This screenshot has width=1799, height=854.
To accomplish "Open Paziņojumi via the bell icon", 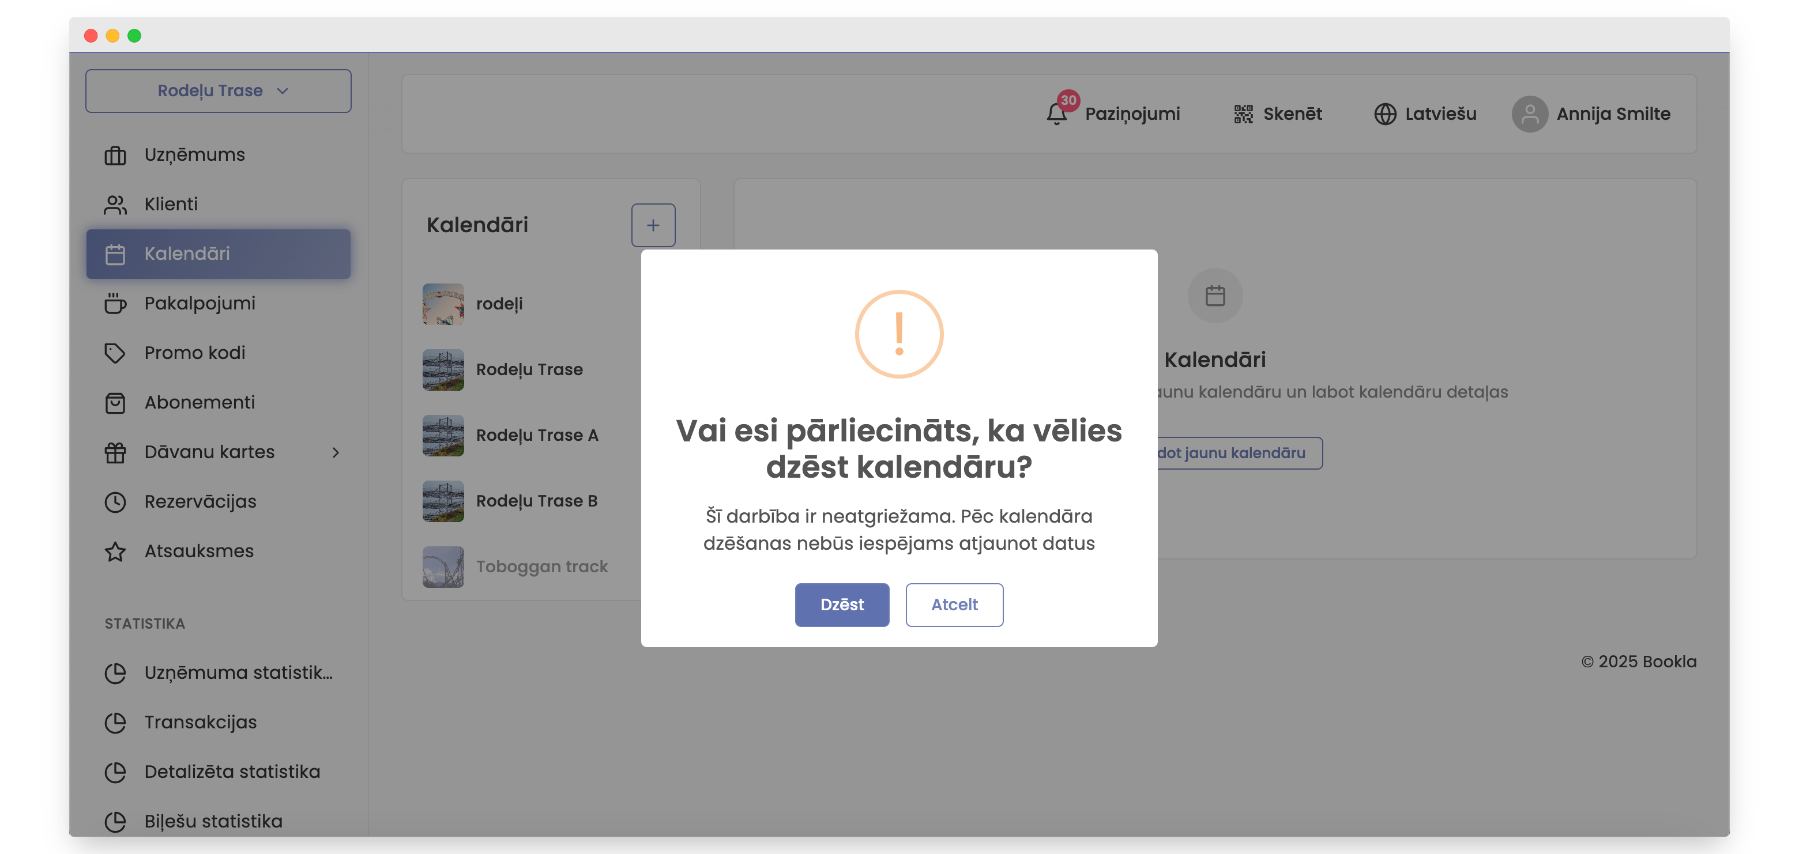I will [x=1057, y=113].
